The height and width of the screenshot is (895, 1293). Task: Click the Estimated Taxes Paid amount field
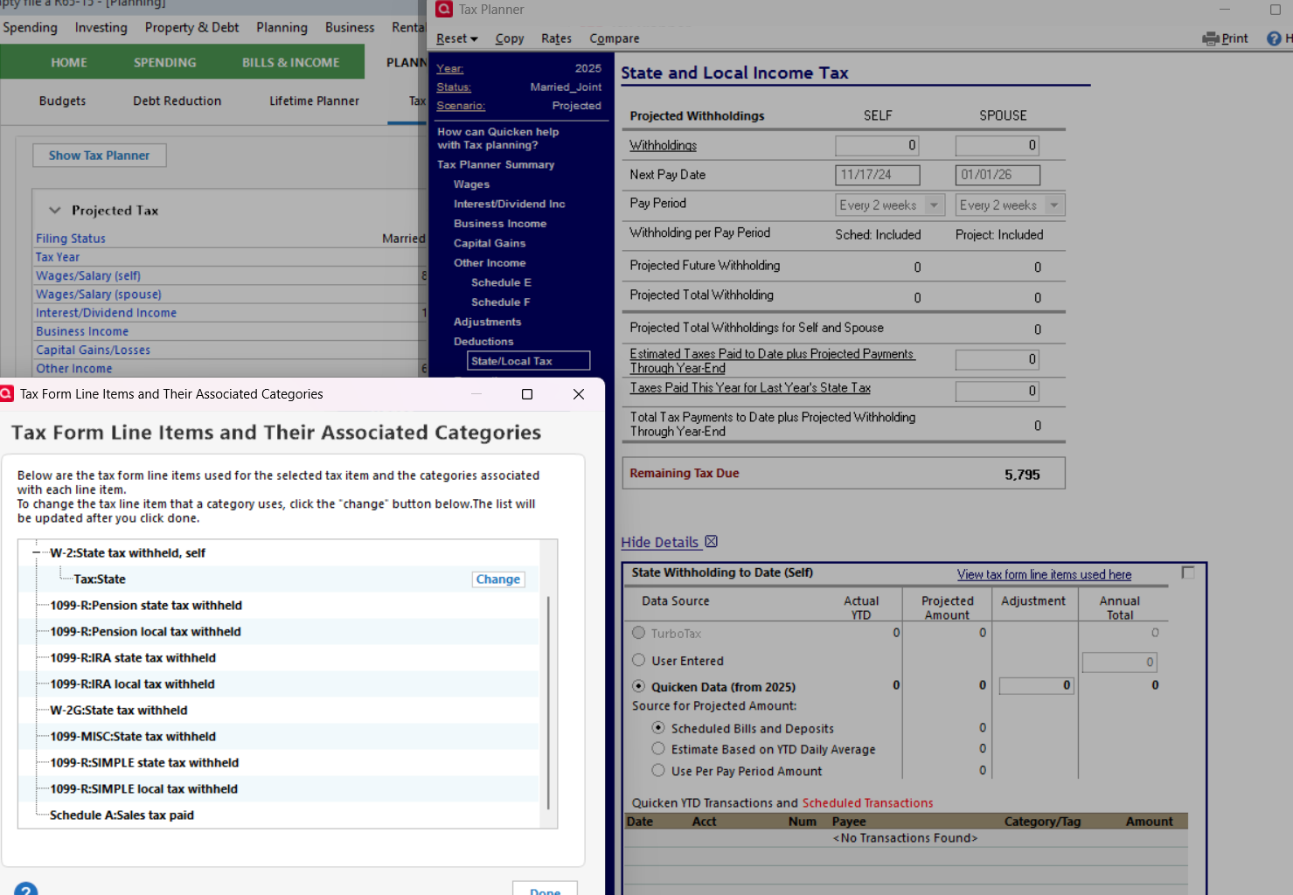(998, 359)
